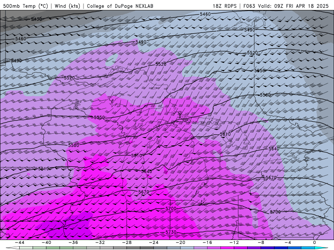Click the 5610 contour label at right center
The height and width of the screenshot is (250, 334).
point(225,134)
